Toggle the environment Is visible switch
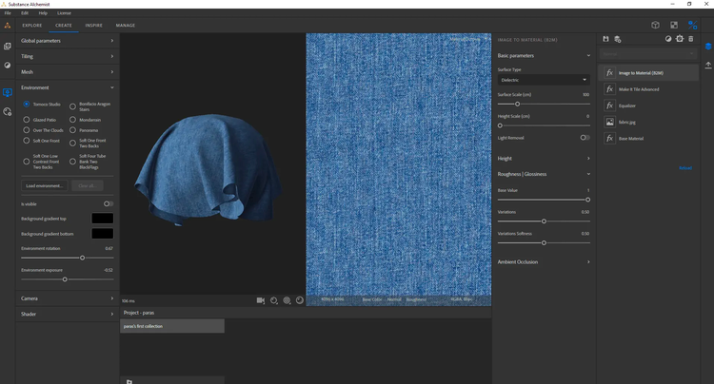The height and width of the screenshot is (384, 714). tap(108, 203)
